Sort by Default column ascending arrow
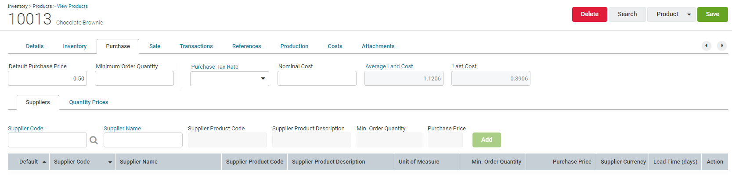 44,162
